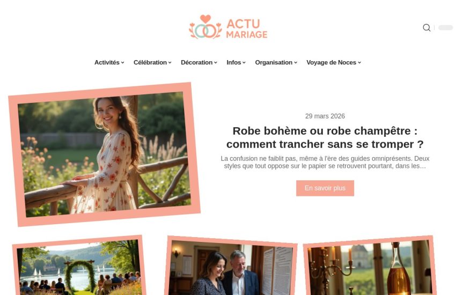Open the Organisation menu item
This screenshot has height=295, width=456.
[274, 63]
